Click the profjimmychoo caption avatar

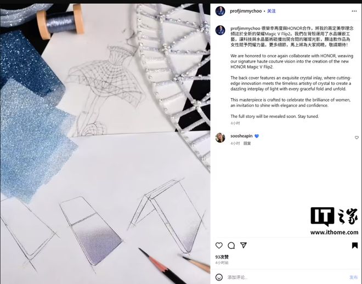click(220, 30)
